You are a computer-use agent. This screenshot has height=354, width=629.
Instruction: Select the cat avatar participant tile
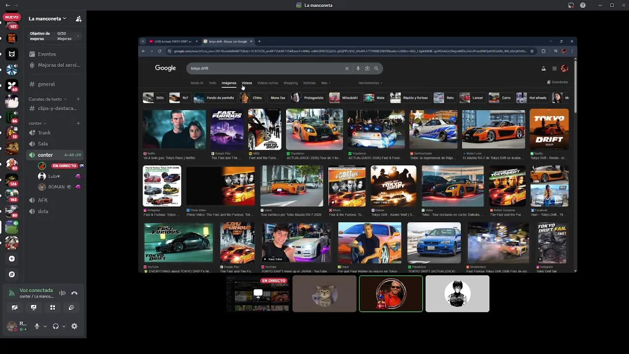(x=324, y=294)
